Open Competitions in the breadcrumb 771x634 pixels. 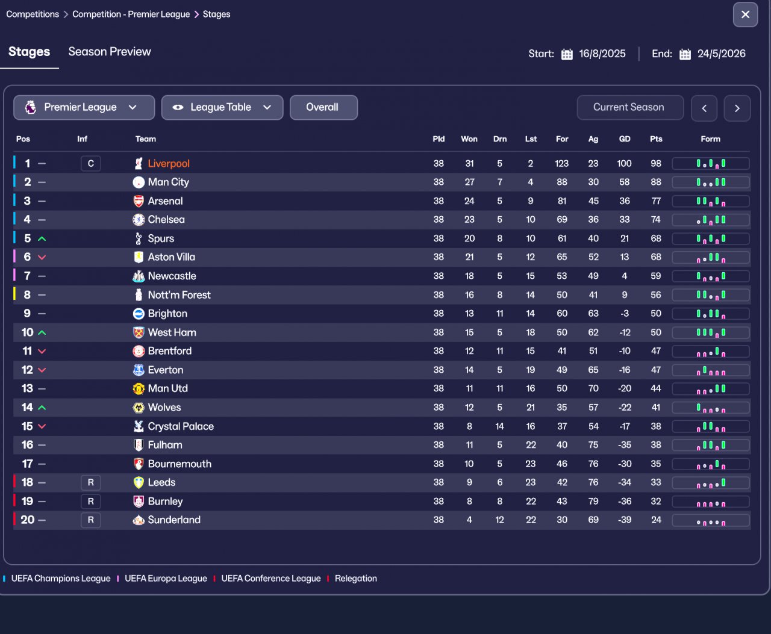coord(33,14)
